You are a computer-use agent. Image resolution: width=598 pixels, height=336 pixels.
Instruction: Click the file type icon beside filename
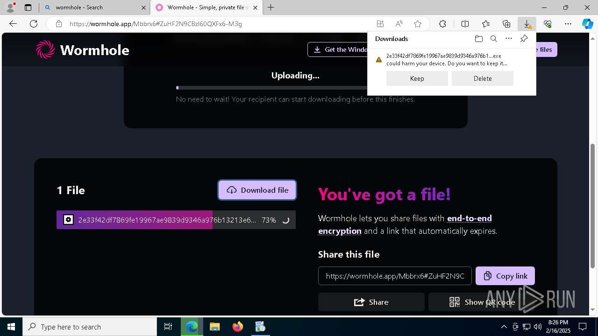(x=68, y=220)
